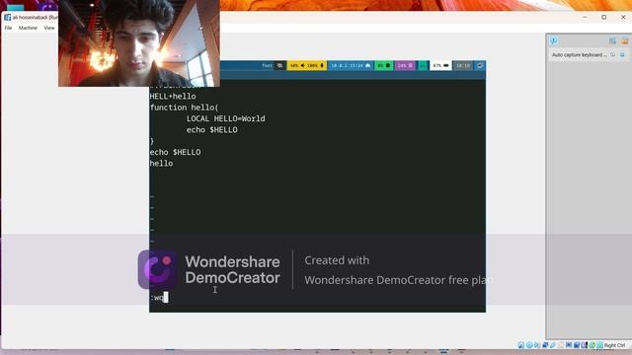The height and width of the screenshot is (355, 632).
Task: Click the rightmost tray icon in the bar
Action: 480,66
